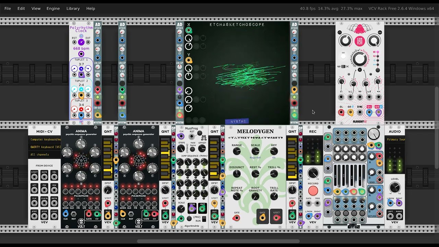The height and width of the screenshot is (247, 439).
Task: Click the REC module TRIG input jack
Action: [x=317, y=203]
